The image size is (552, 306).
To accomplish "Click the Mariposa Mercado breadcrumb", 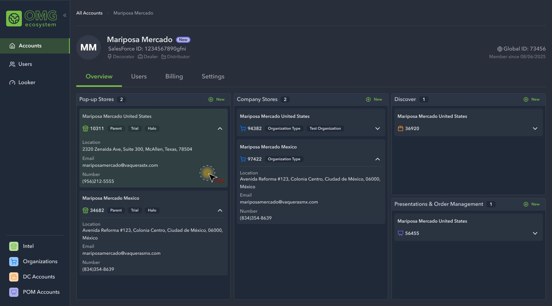I will [133, 13].
